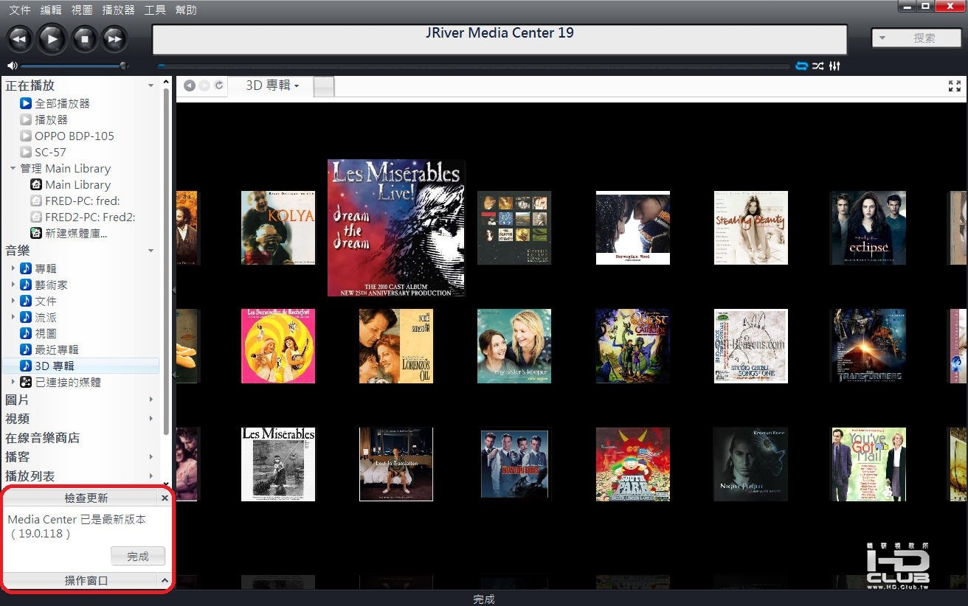Open Main Library with the home icon
The image size is (968, 606).
pyautogui.click(x=36, y=184)
